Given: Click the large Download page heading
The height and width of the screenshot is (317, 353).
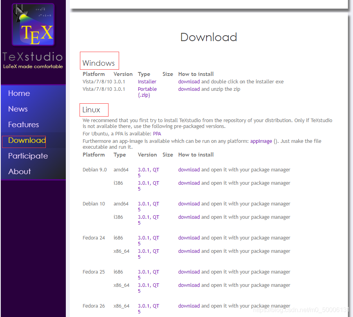Looking at the screenshot, I should coord(208,37).
